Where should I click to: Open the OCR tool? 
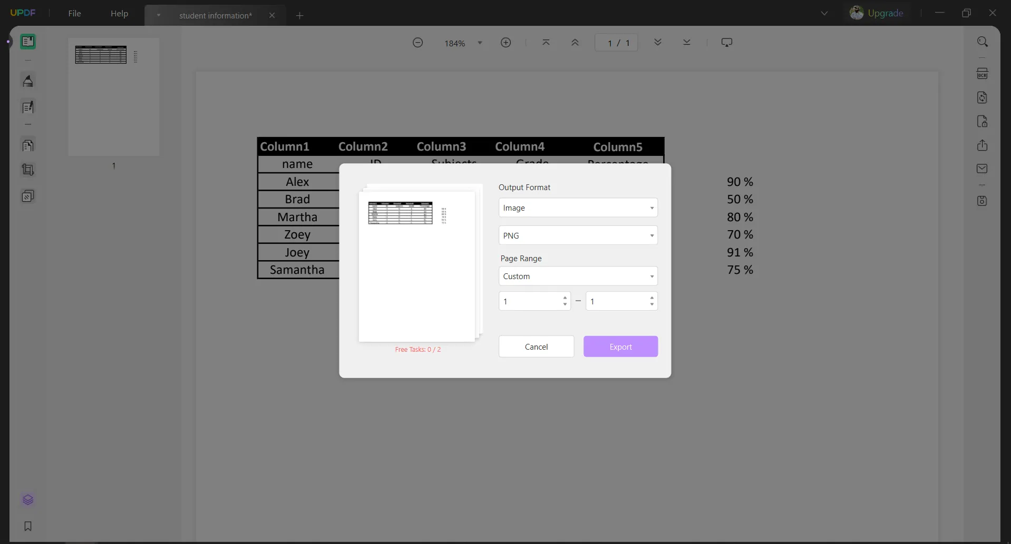click(x=983, y=74)
